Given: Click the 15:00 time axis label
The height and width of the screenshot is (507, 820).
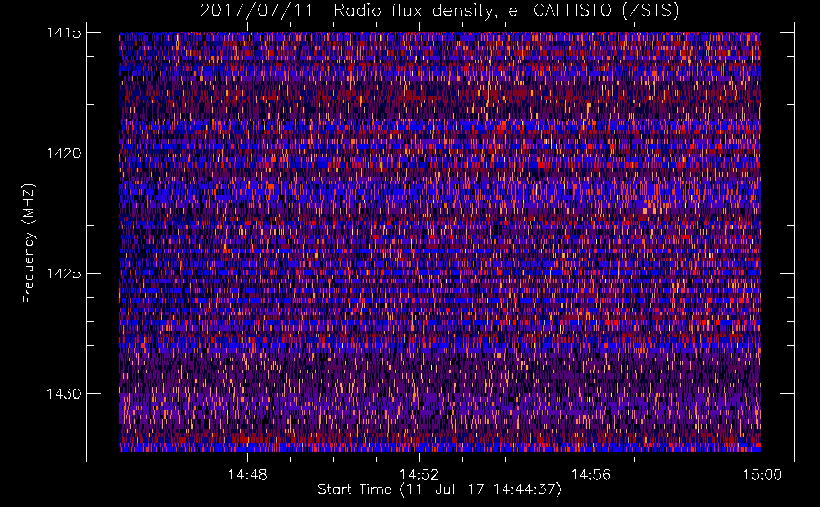Looking at the screenshot, I should pyautogui.click(x=763, y=475).
